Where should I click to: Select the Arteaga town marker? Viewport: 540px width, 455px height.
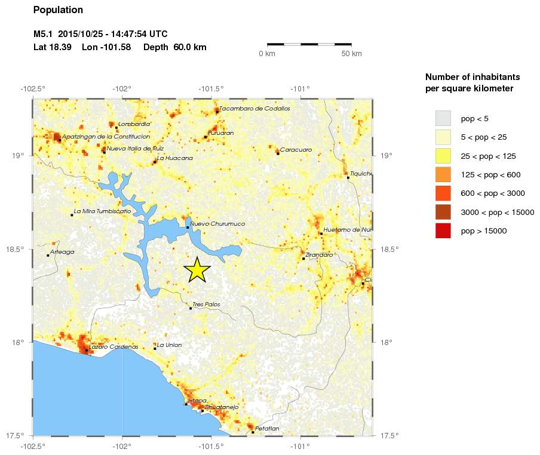click(48, 256)
